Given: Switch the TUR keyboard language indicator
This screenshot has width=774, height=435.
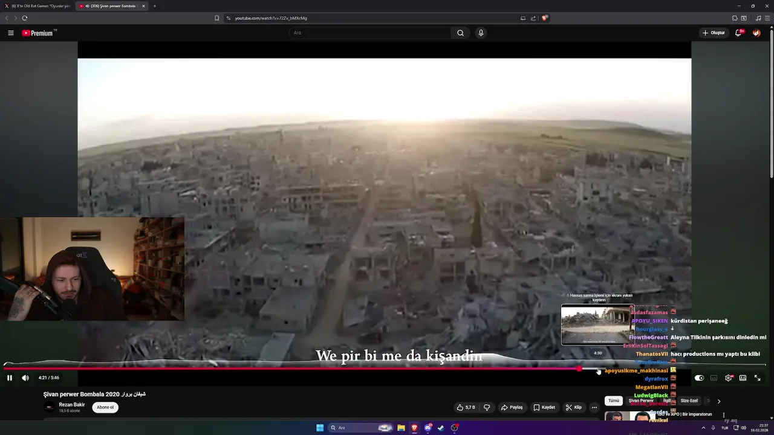Looking at the screenshot, I should [x=724, y=428].
